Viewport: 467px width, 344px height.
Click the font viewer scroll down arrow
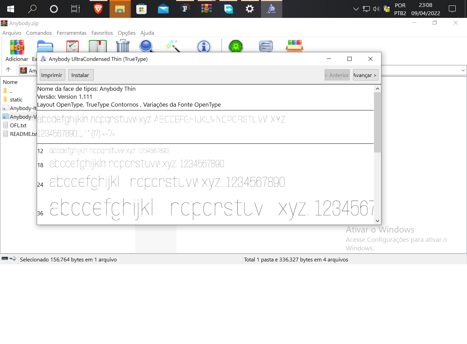pyautogui.click(x=377, y=221)
